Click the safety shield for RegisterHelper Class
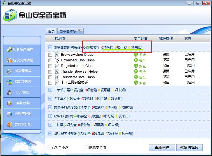 tap(136, 66)
